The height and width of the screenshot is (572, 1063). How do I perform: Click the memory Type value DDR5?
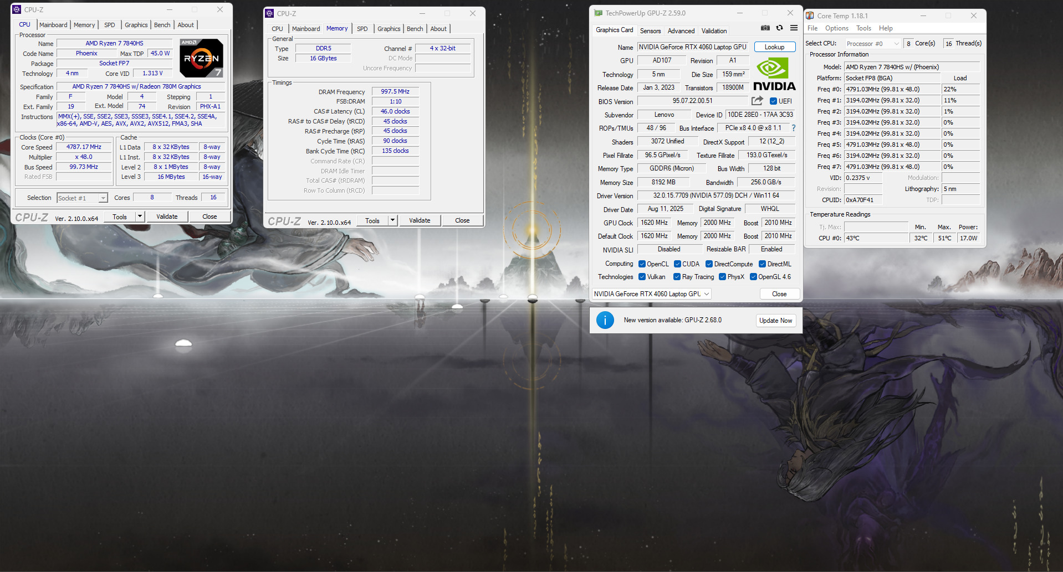tap(324, 49)
